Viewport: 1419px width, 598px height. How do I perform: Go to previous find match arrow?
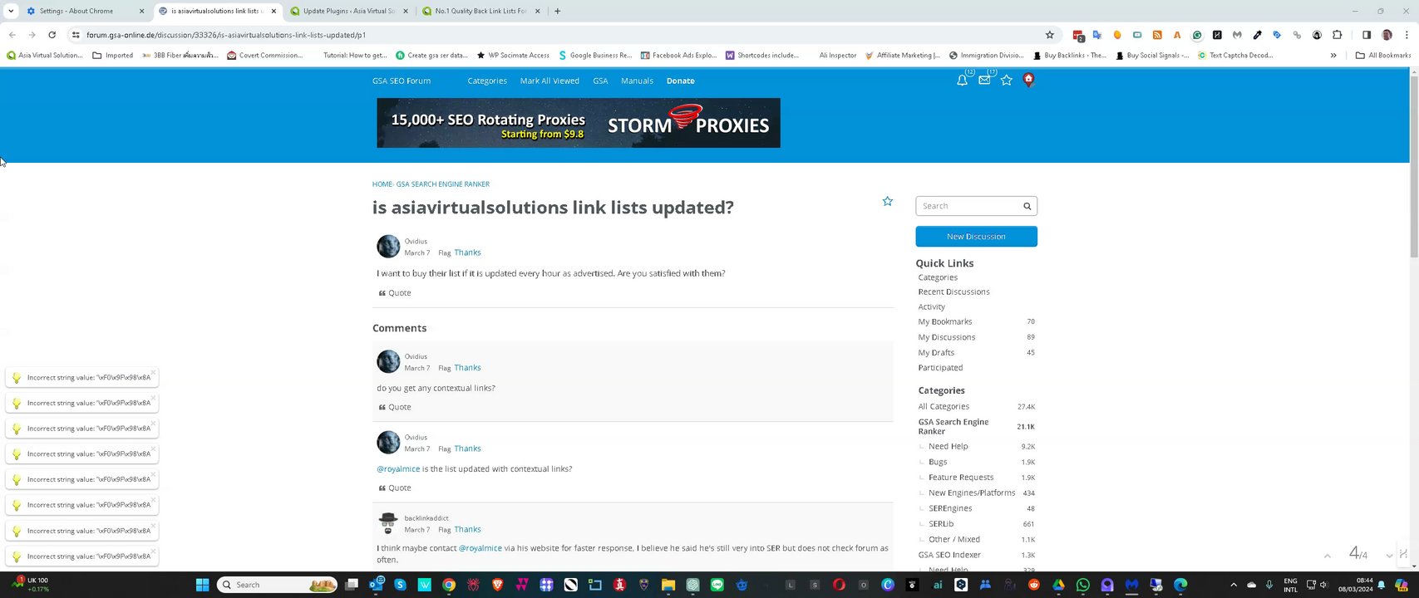pyautogui.click(x=1328, y=556)
